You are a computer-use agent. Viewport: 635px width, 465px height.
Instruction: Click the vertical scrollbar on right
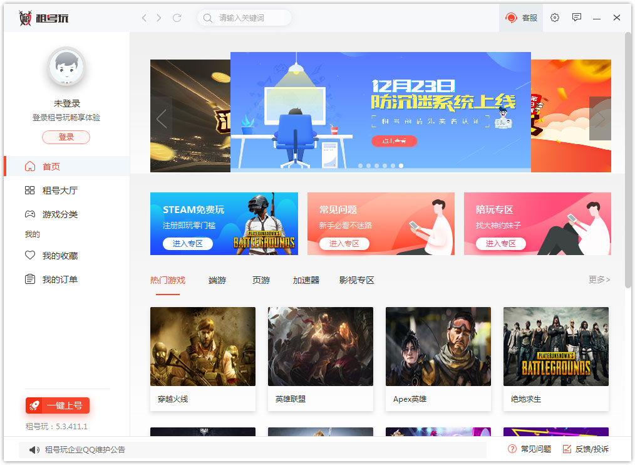click(628, 157)
